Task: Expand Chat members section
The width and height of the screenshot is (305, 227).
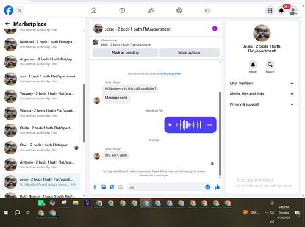Action: click(262, 84)
